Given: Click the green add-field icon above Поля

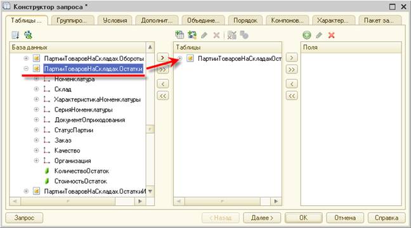Looking at the screenshot, I should pyautogui.click(x=307, y=35).
